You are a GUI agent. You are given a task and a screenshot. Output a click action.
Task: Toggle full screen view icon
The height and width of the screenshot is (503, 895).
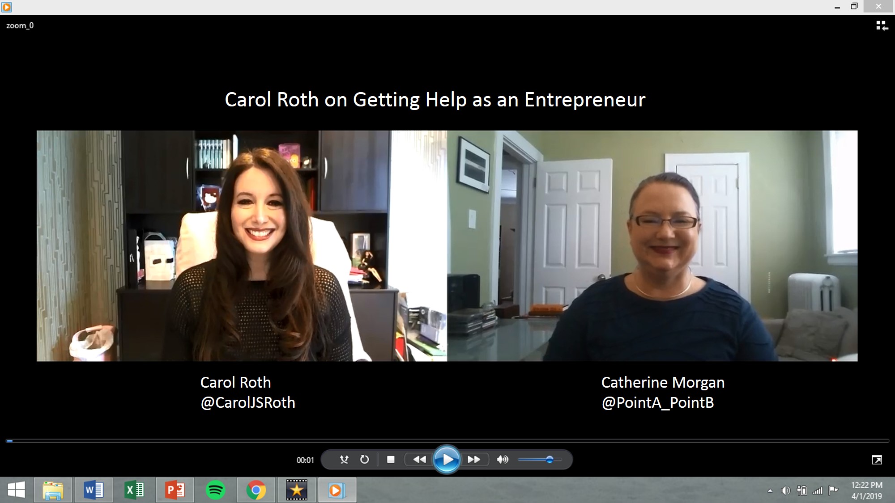877,460
